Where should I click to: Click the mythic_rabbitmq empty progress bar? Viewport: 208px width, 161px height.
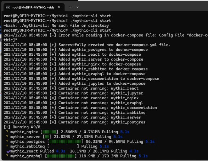tap(63, 146)
